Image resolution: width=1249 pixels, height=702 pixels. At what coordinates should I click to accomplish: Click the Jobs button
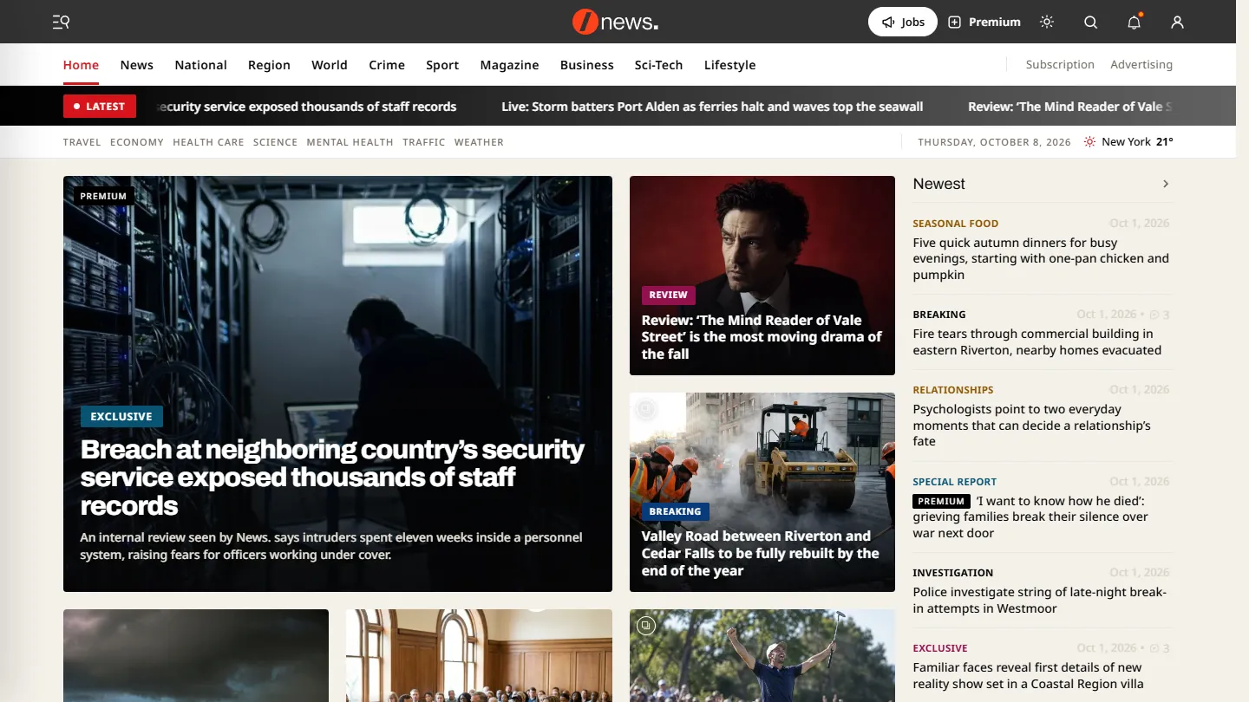pyautogui.click(x=903, y=22)
